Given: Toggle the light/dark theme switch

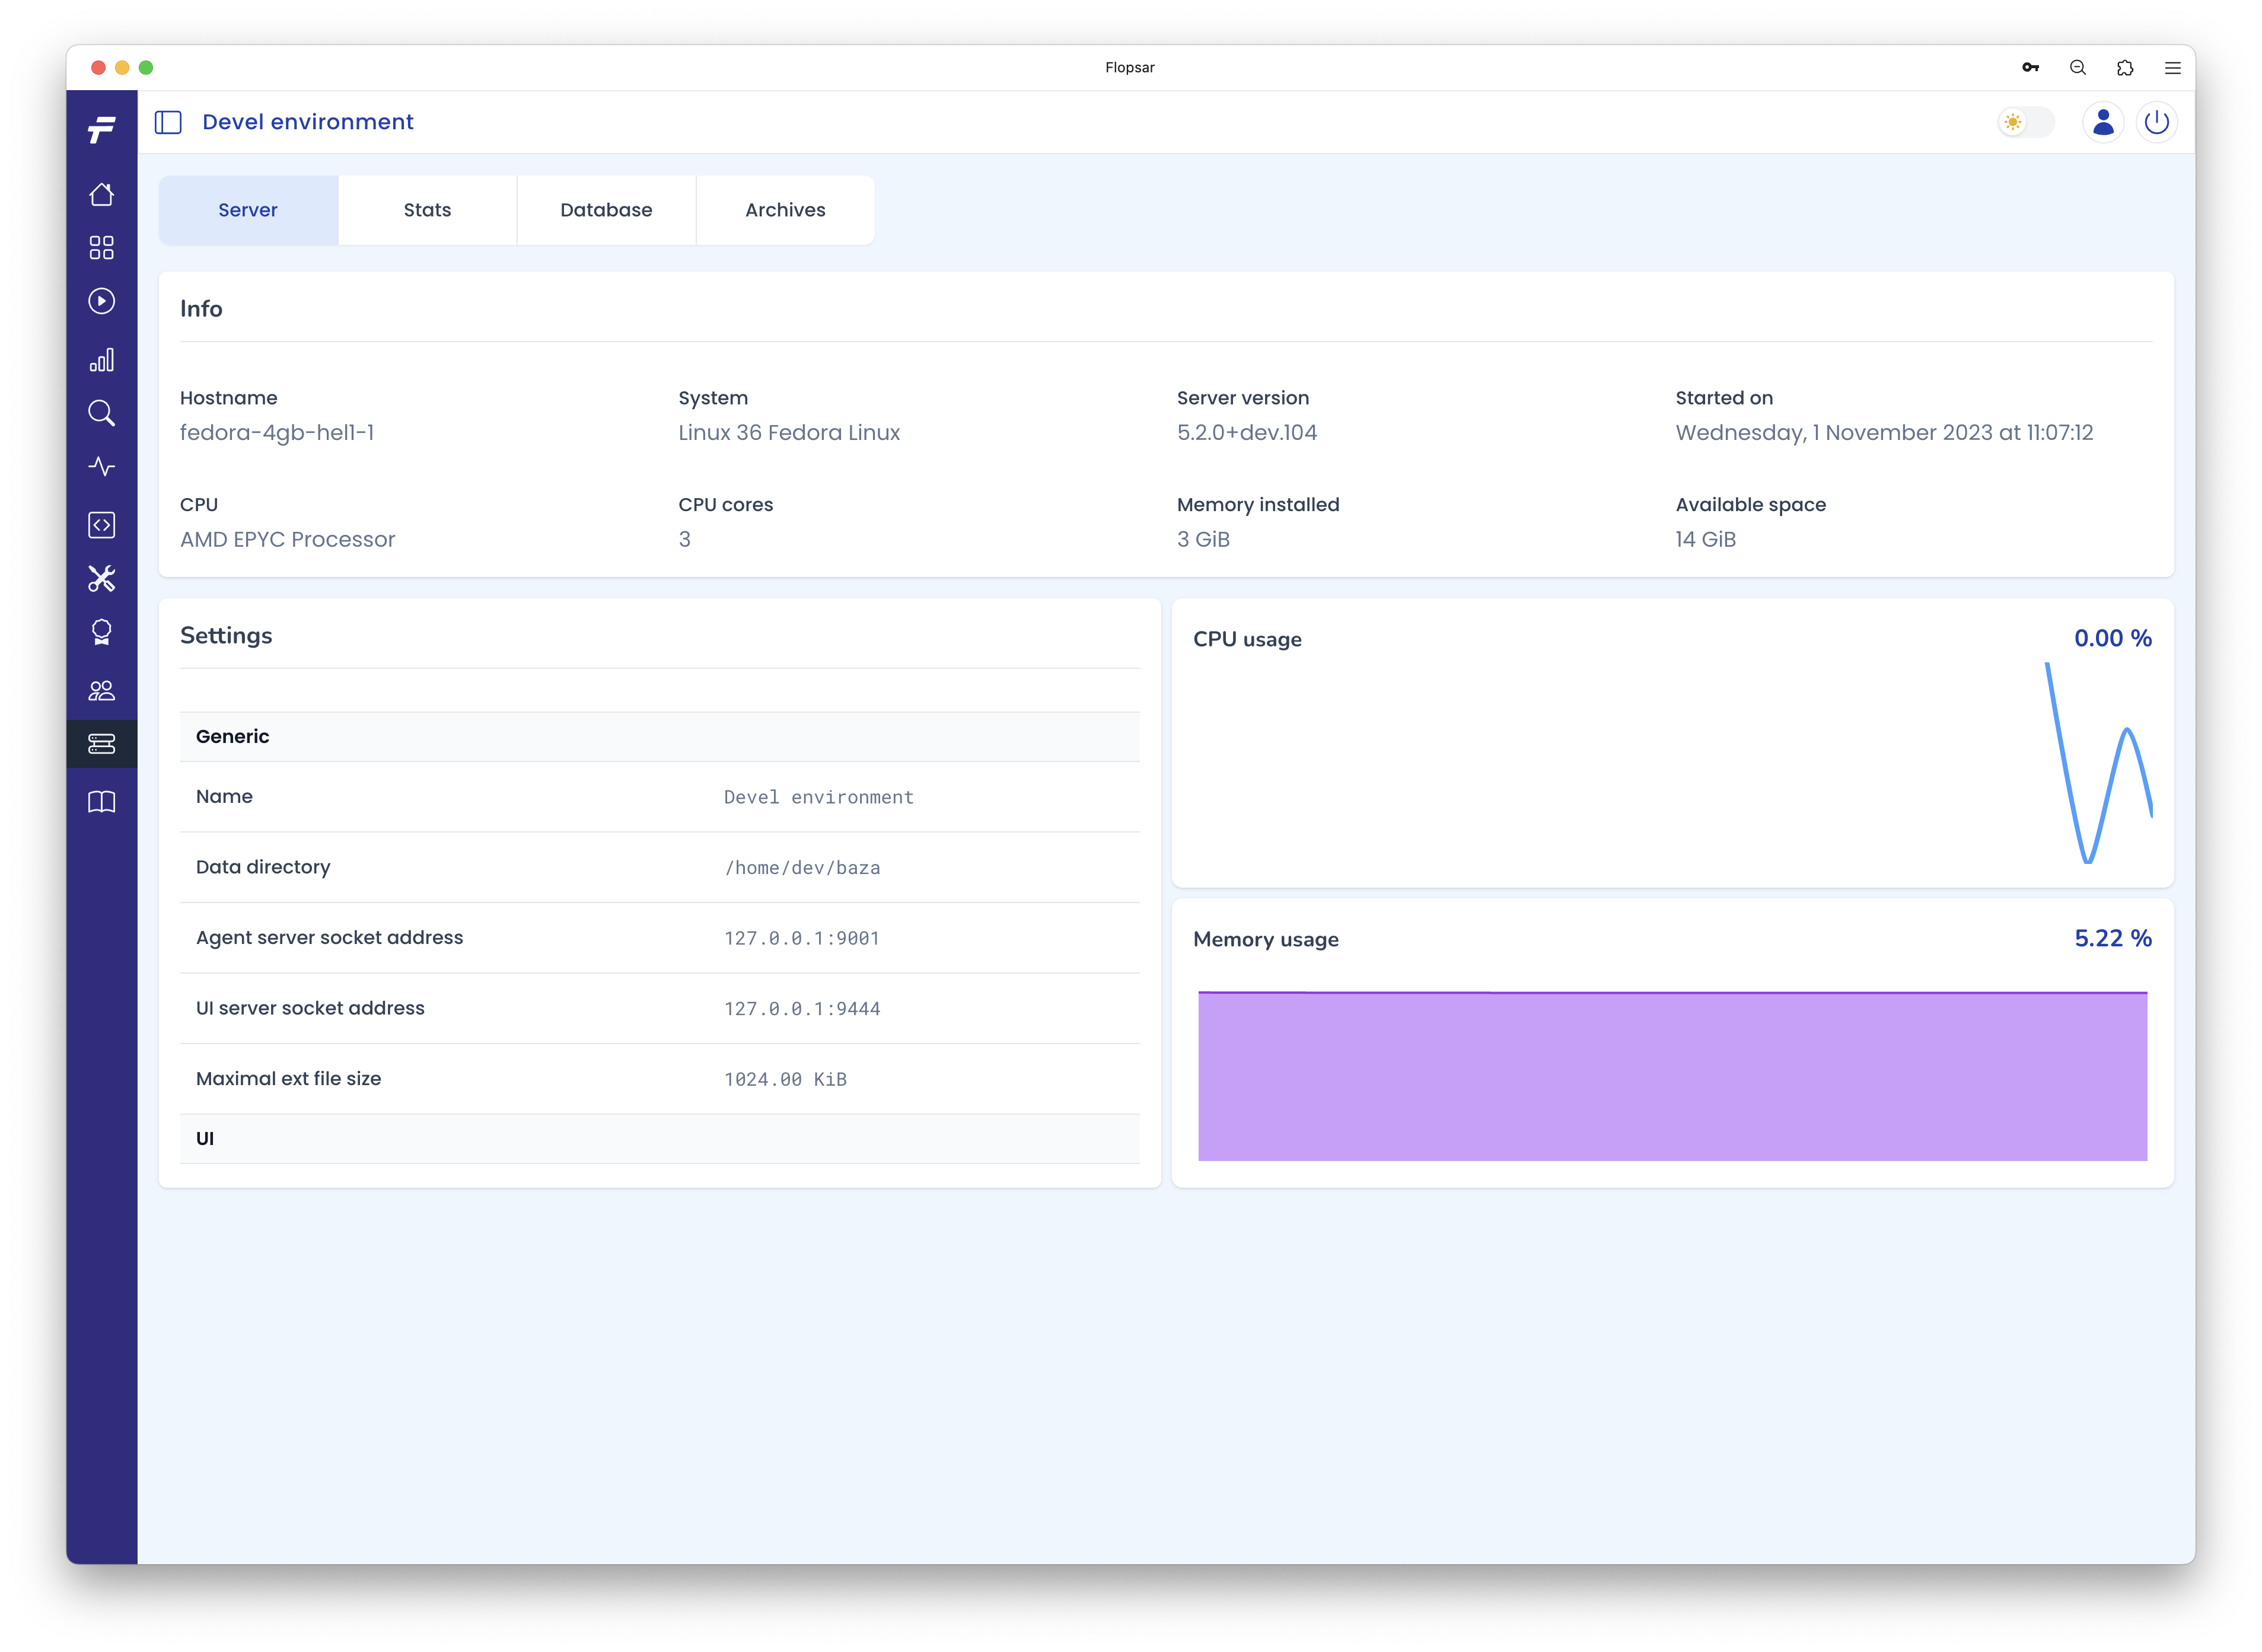Looking at the screenshot, I should pyautogui.click(x=2025, y=122).
